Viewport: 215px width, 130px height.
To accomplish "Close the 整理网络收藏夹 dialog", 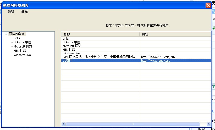I will [x=208, y=5].
